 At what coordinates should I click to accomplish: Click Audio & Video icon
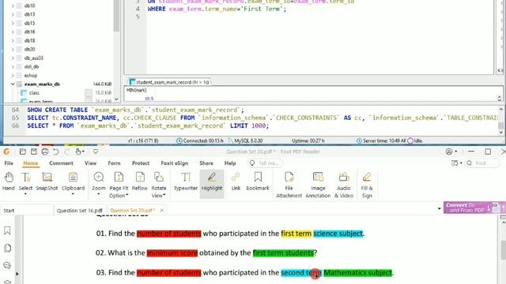[x=344, y=177]
